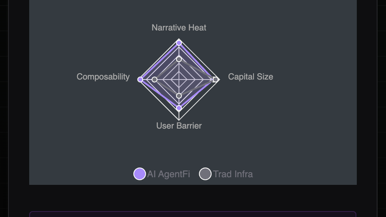Click Trad Infra's User Barrier data point

pyautogui.click(x=179, y=95)
